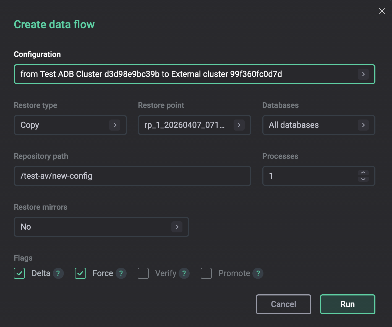This screenshot has height=327, width=392.
Task: Close the Create data flow dialog
Action: (x=382, y=11)
